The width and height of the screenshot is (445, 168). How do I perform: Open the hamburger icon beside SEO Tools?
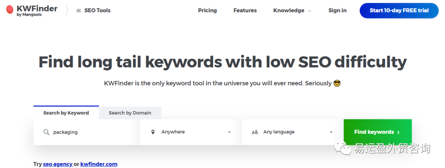click(79, 11)
